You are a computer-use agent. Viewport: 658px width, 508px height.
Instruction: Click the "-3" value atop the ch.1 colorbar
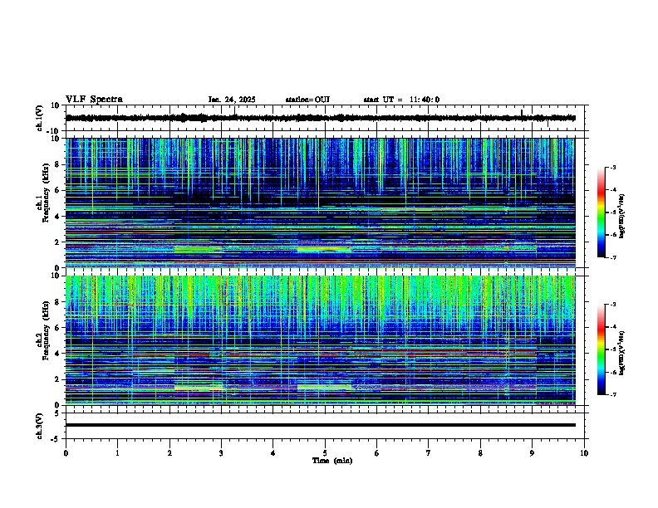pos(612,168)
